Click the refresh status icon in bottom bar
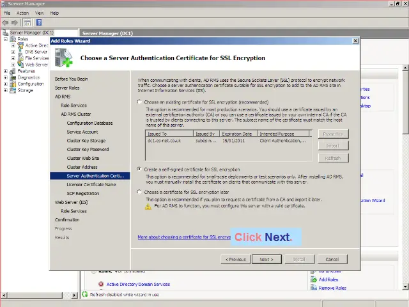The image size is (409, 307). tap(85, 294)
